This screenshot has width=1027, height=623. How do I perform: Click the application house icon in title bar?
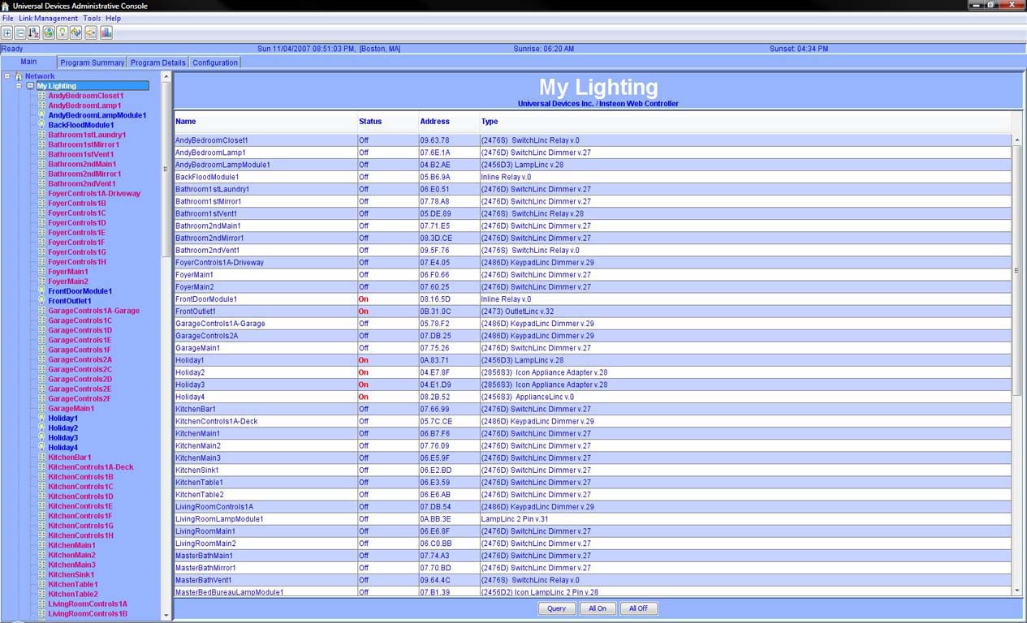(6, 6)
